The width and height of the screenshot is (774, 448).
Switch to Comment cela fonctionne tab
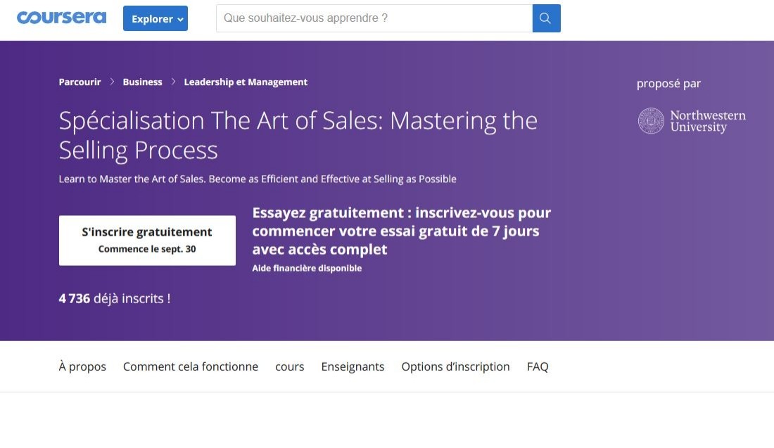point(191,366)
